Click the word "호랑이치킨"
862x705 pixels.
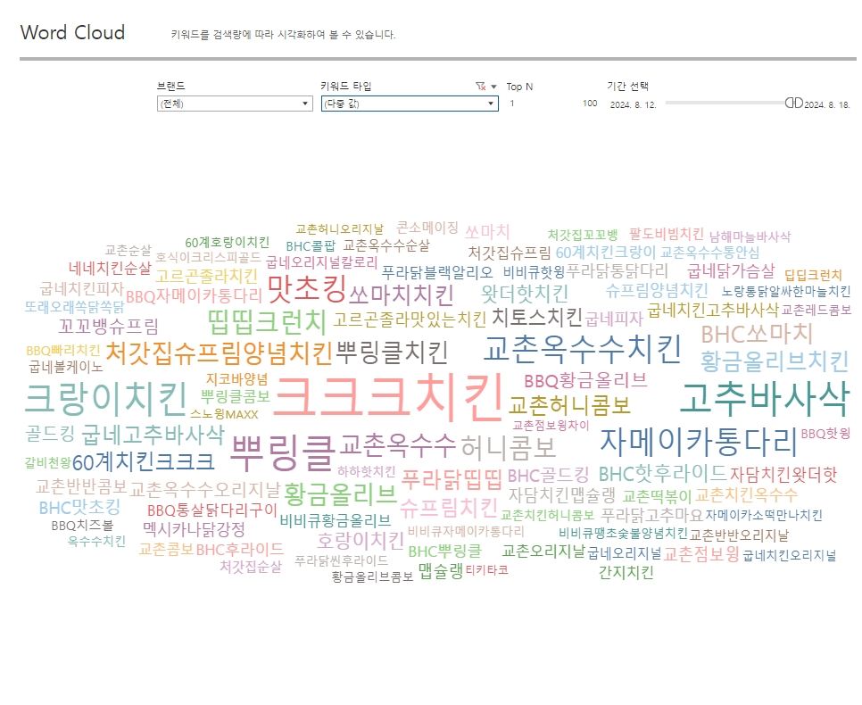pos(361,541)
